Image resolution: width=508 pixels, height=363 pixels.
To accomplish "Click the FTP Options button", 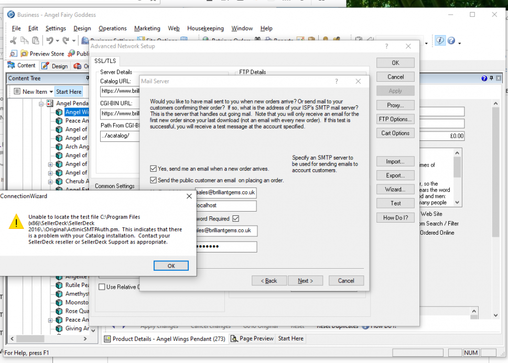I will [395, 119].
